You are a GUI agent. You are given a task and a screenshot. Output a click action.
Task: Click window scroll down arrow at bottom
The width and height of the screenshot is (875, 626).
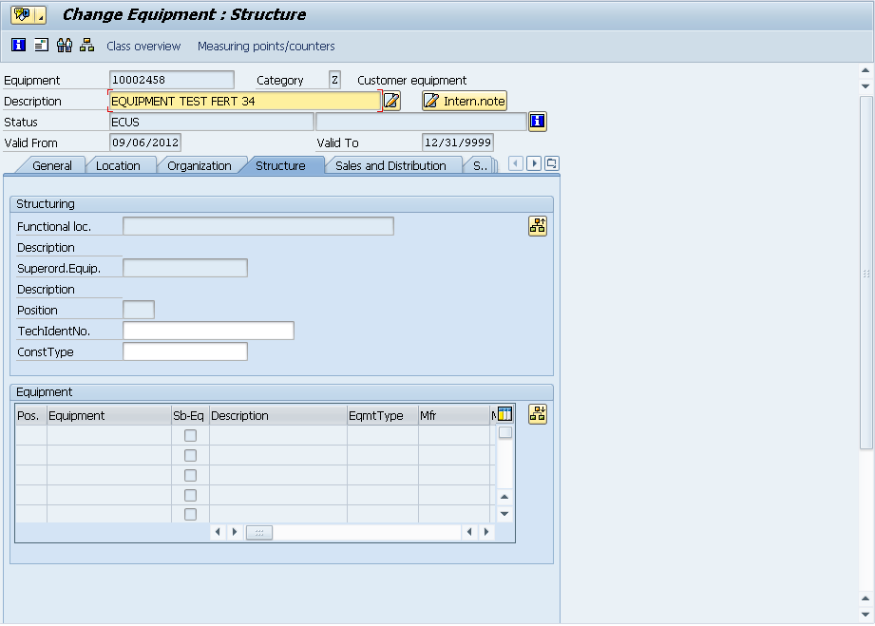[865, 615]
